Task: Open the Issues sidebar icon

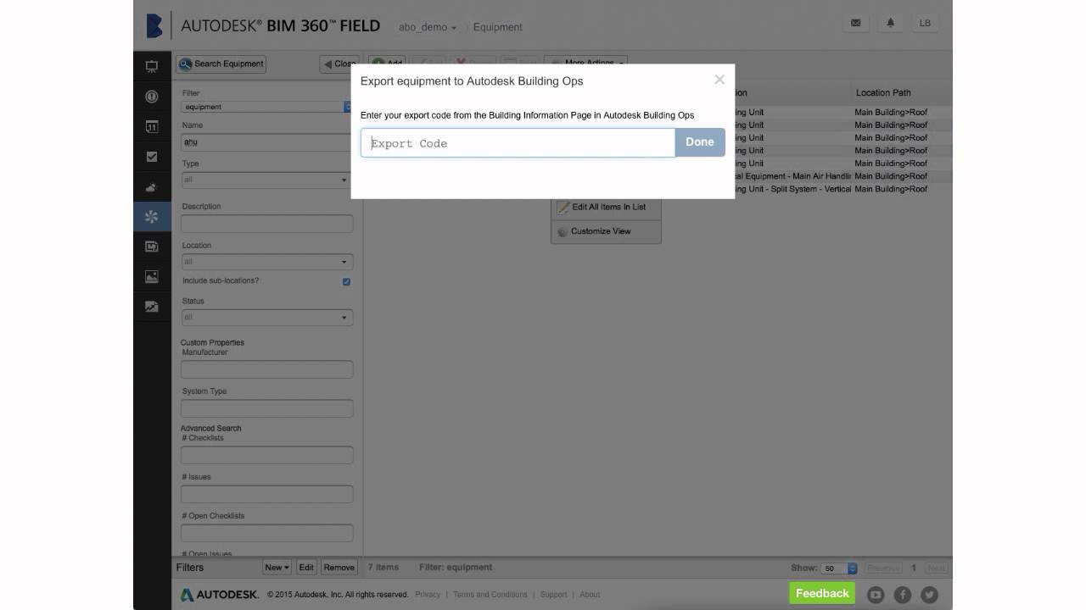Action: (152, 97)
